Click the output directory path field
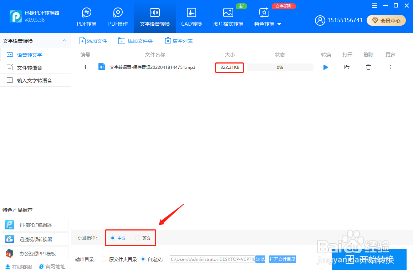 tap(213, 259)
